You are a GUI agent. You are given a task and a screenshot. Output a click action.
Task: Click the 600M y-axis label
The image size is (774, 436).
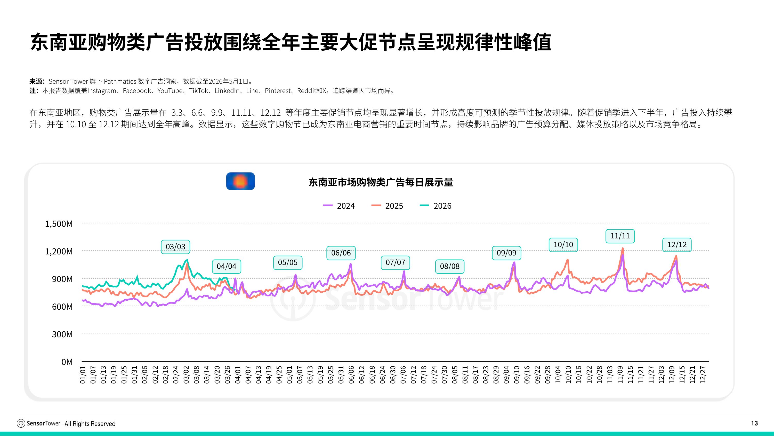(x=62, y=307)
